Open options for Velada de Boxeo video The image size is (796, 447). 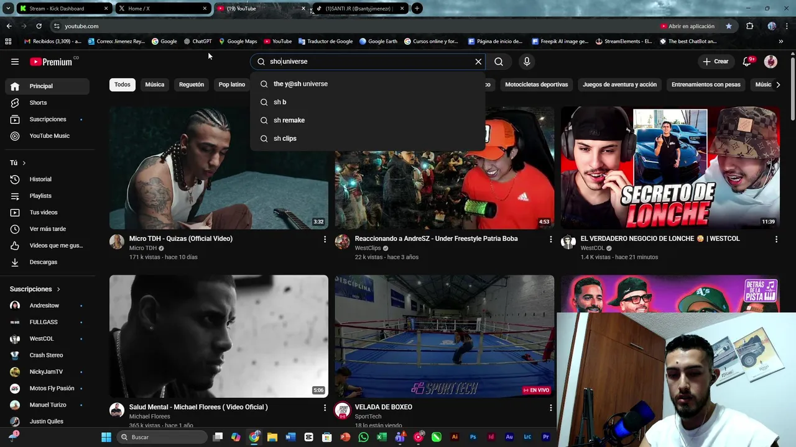(x=550, y=407)
